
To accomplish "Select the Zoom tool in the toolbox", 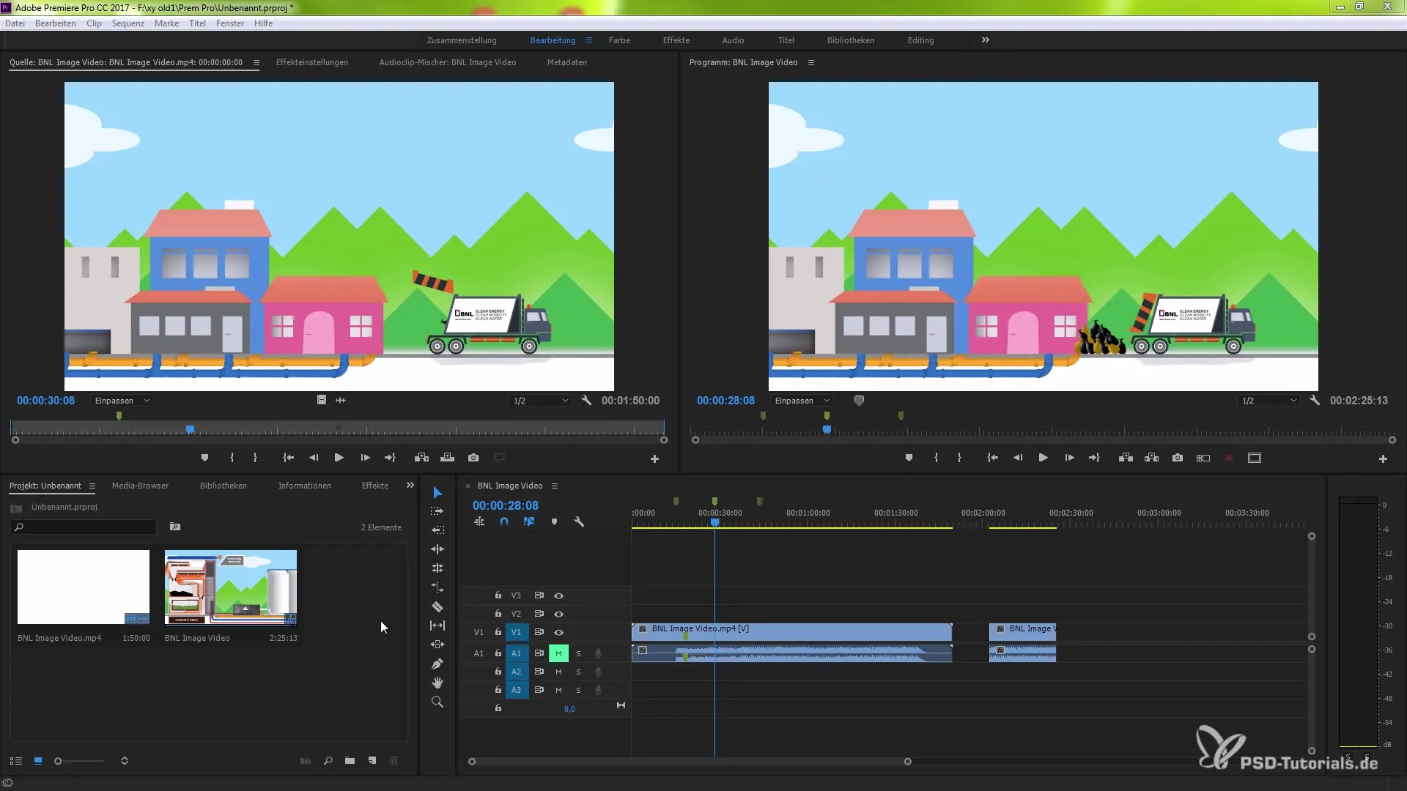I will pos(437,702).
